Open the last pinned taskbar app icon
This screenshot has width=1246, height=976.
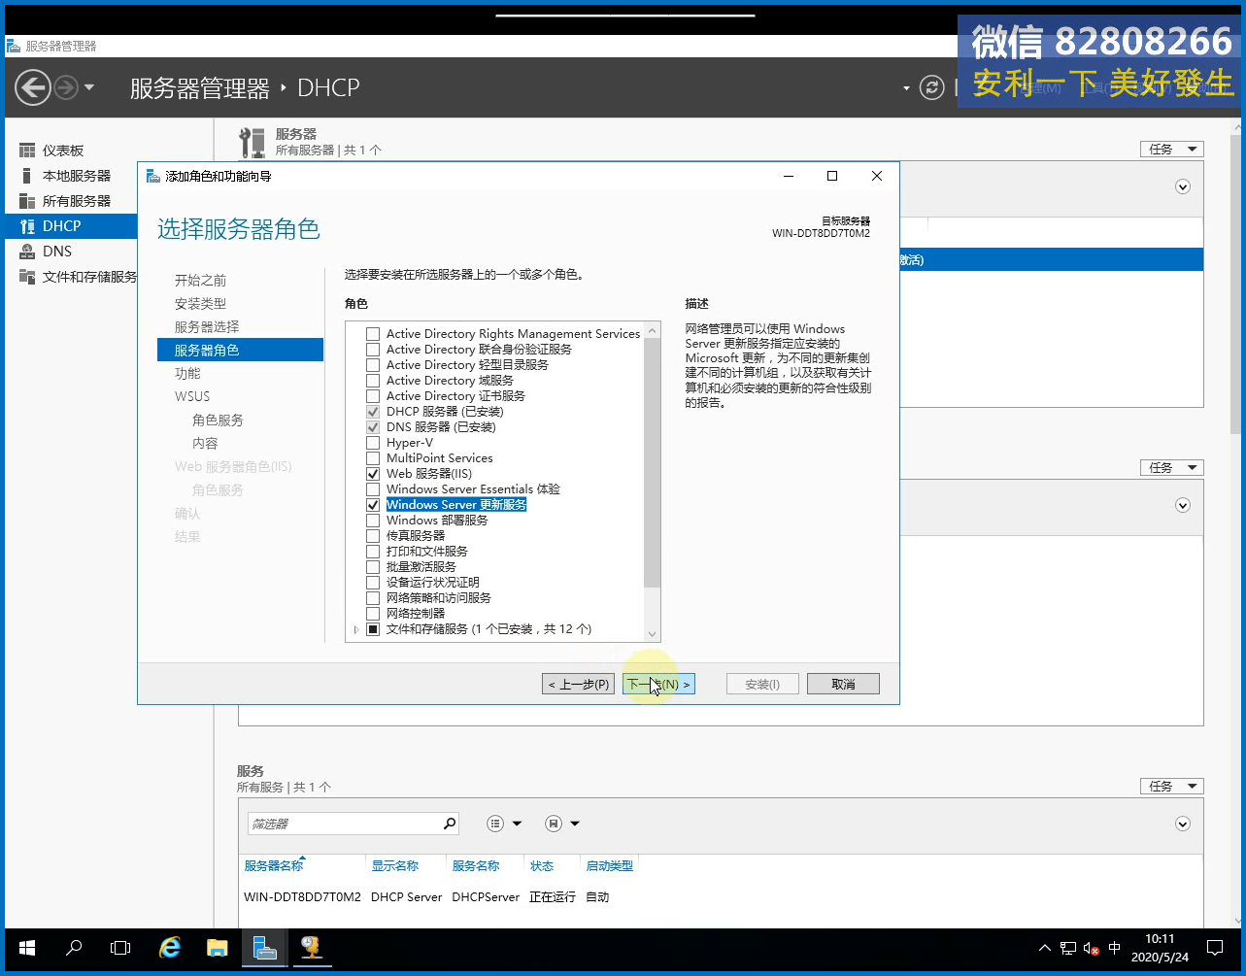pyautogui.click(x=311, y=948)
